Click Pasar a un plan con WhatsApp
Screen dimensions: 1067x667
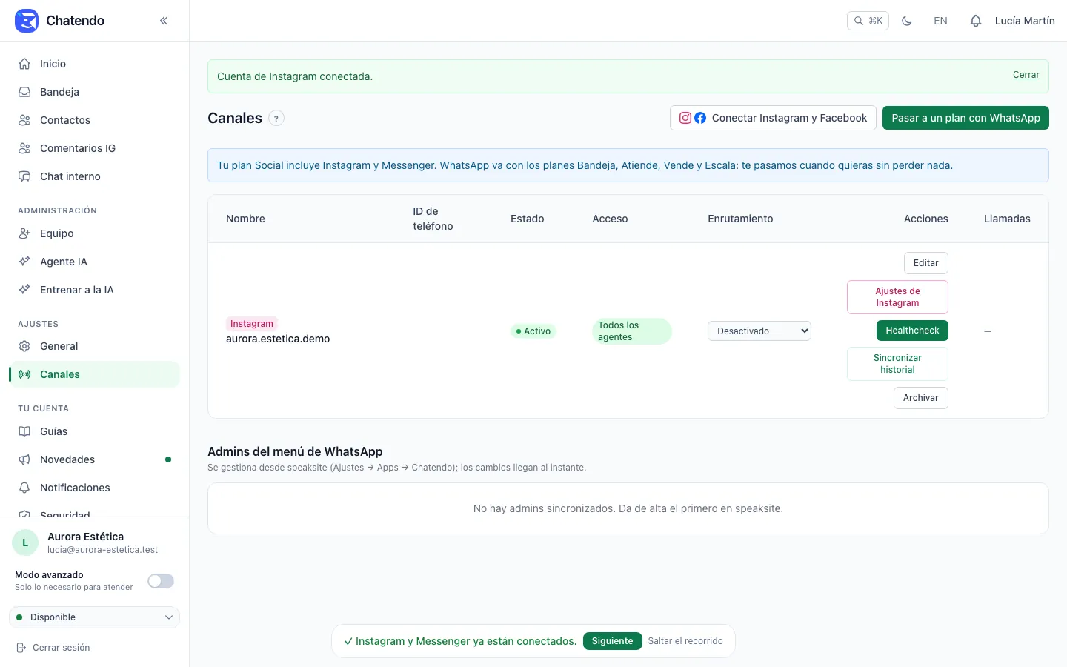tap(965, 118)
